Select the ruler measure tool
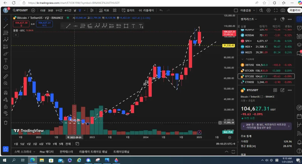302x164 pixels. pos(6,76)
